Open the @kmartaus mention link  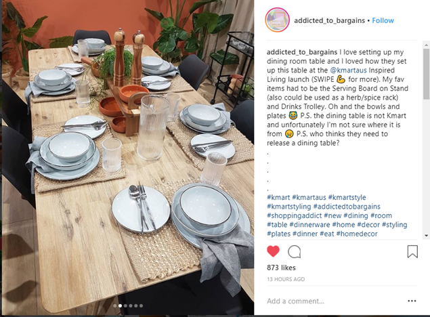348,70
